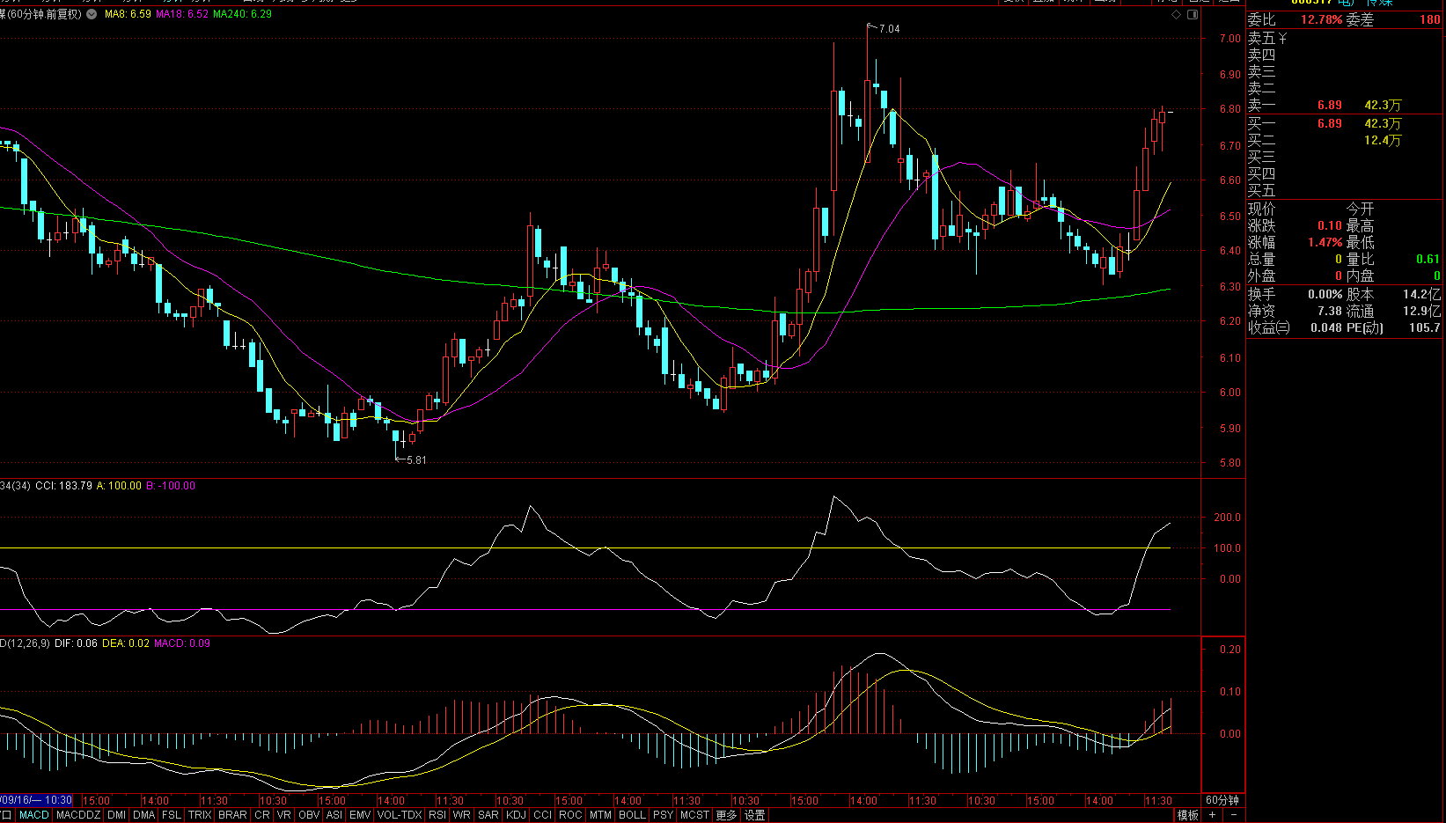Click the MACD: 0.09 value label
This screenshot has width=1446, height=823.
tap(182, 643)
